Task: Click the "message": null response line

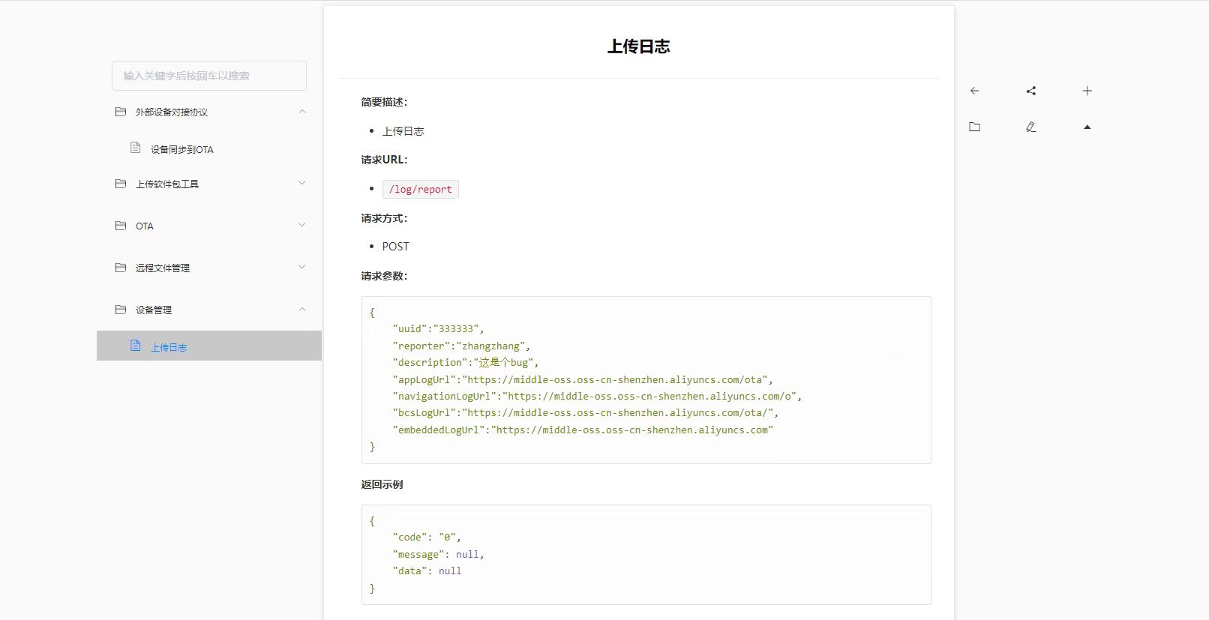Action: tap(439, 555)
